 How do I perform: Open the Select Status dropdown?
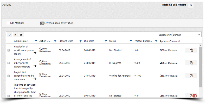186,35
